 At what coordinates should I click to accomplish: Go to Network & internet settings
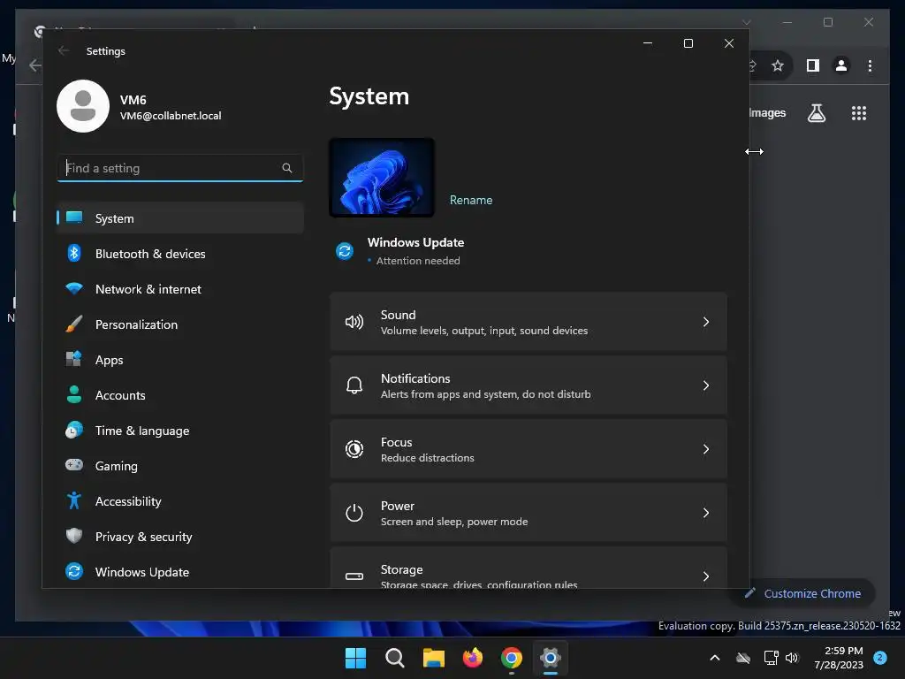(x=180, y=289)
